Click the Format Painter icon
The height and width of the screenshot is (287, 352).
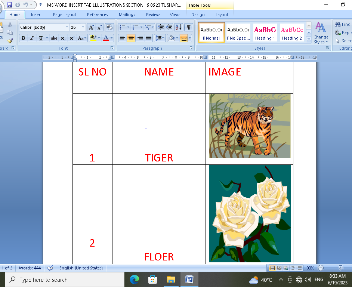(10, 40)
